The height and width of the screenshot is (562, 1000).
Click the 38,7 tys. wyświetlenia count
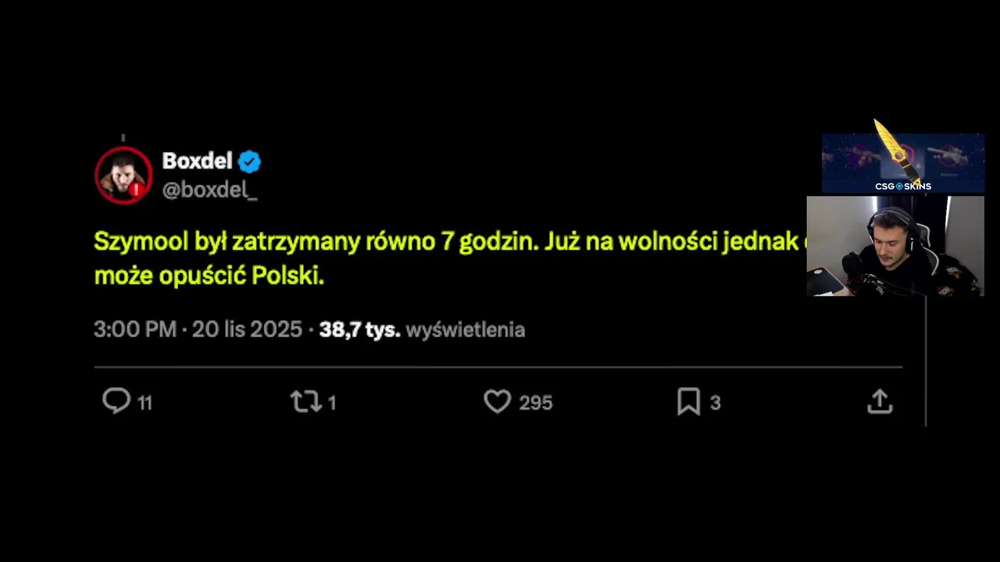[x=422, y=329]
